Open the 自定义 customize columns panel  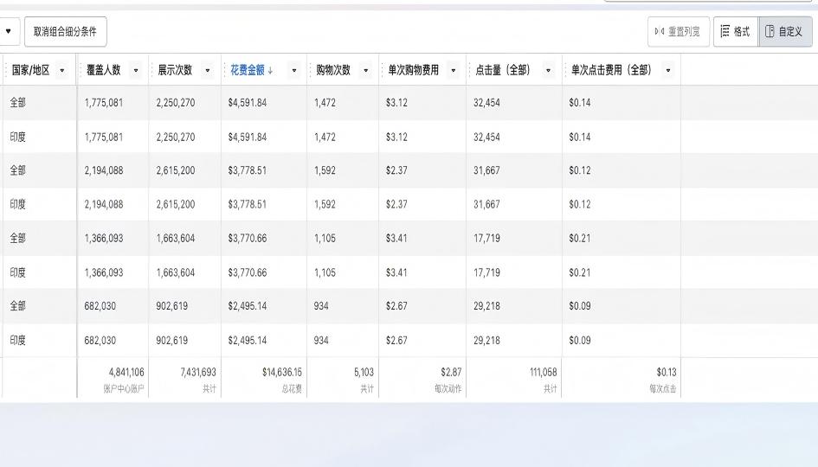[785, 32]
